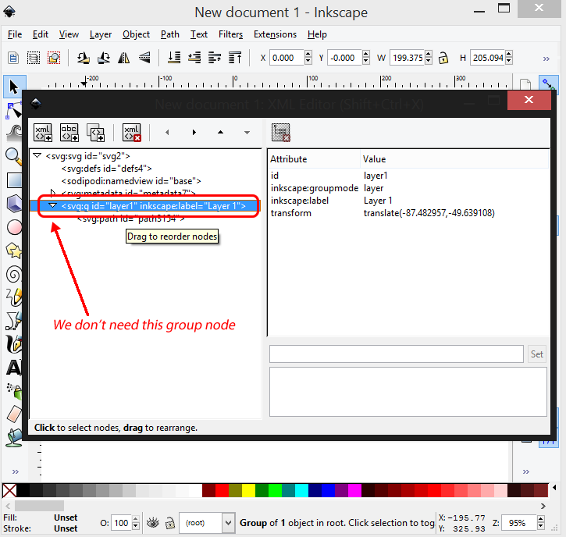
Task: Toggle layer visibility eye in status bar
Action: tap(153, 523)
